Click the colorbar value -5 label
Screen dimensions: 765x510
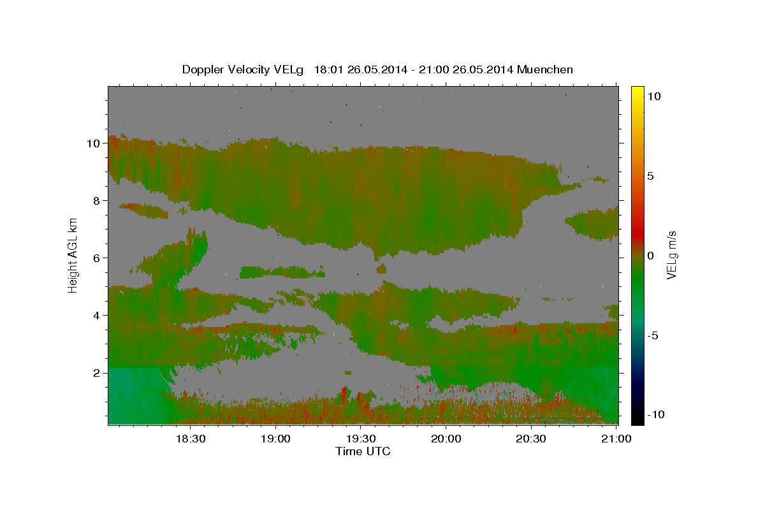tap(653, 335)
